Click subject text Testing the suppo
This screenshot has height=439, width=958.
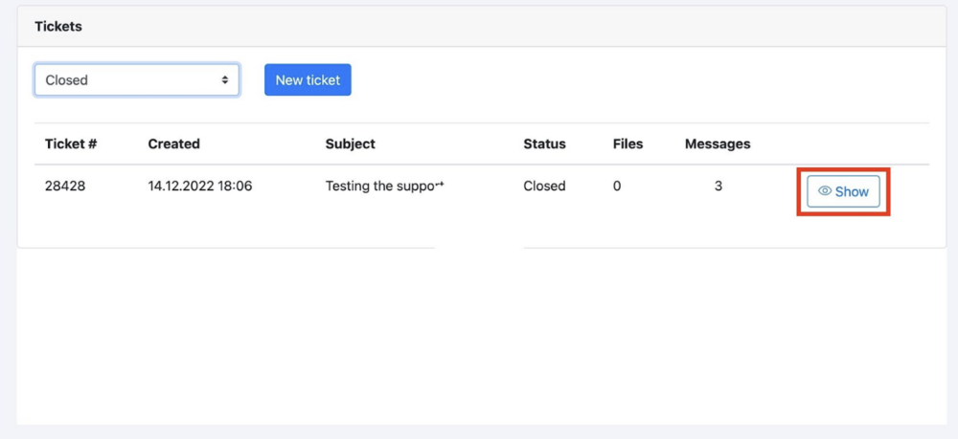[384, 186]
